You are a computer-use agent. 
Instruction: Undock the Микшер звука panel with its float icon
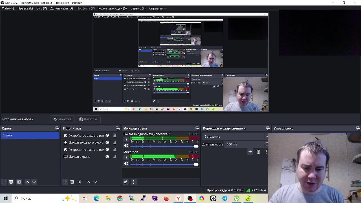click(x=197, y=128)
